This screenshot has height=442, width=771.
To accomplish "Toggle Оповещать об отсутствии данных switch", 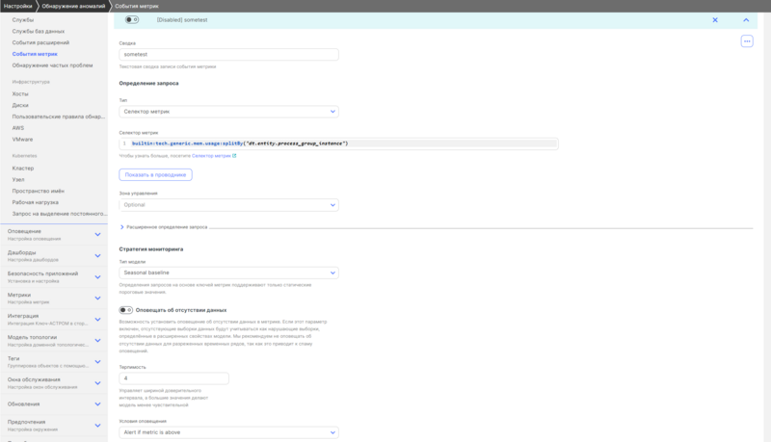I will click(125, 310).
